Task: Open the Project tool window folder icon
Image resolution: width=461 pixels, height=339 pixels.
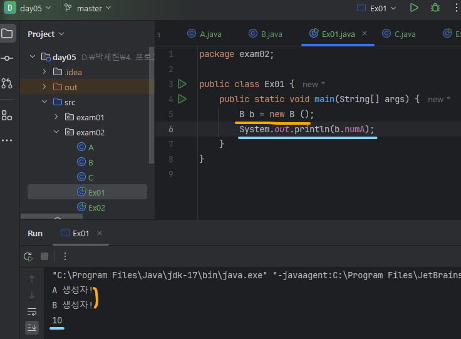Action: click(x=8, y=34)
